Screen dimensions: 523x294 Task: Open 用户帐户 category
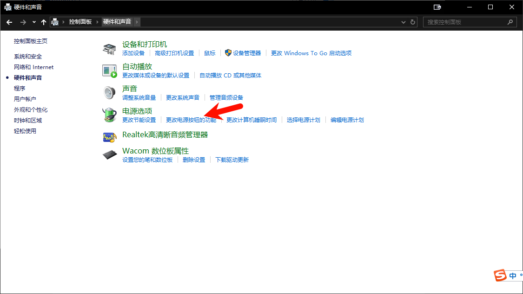click(x=25, y=99)
